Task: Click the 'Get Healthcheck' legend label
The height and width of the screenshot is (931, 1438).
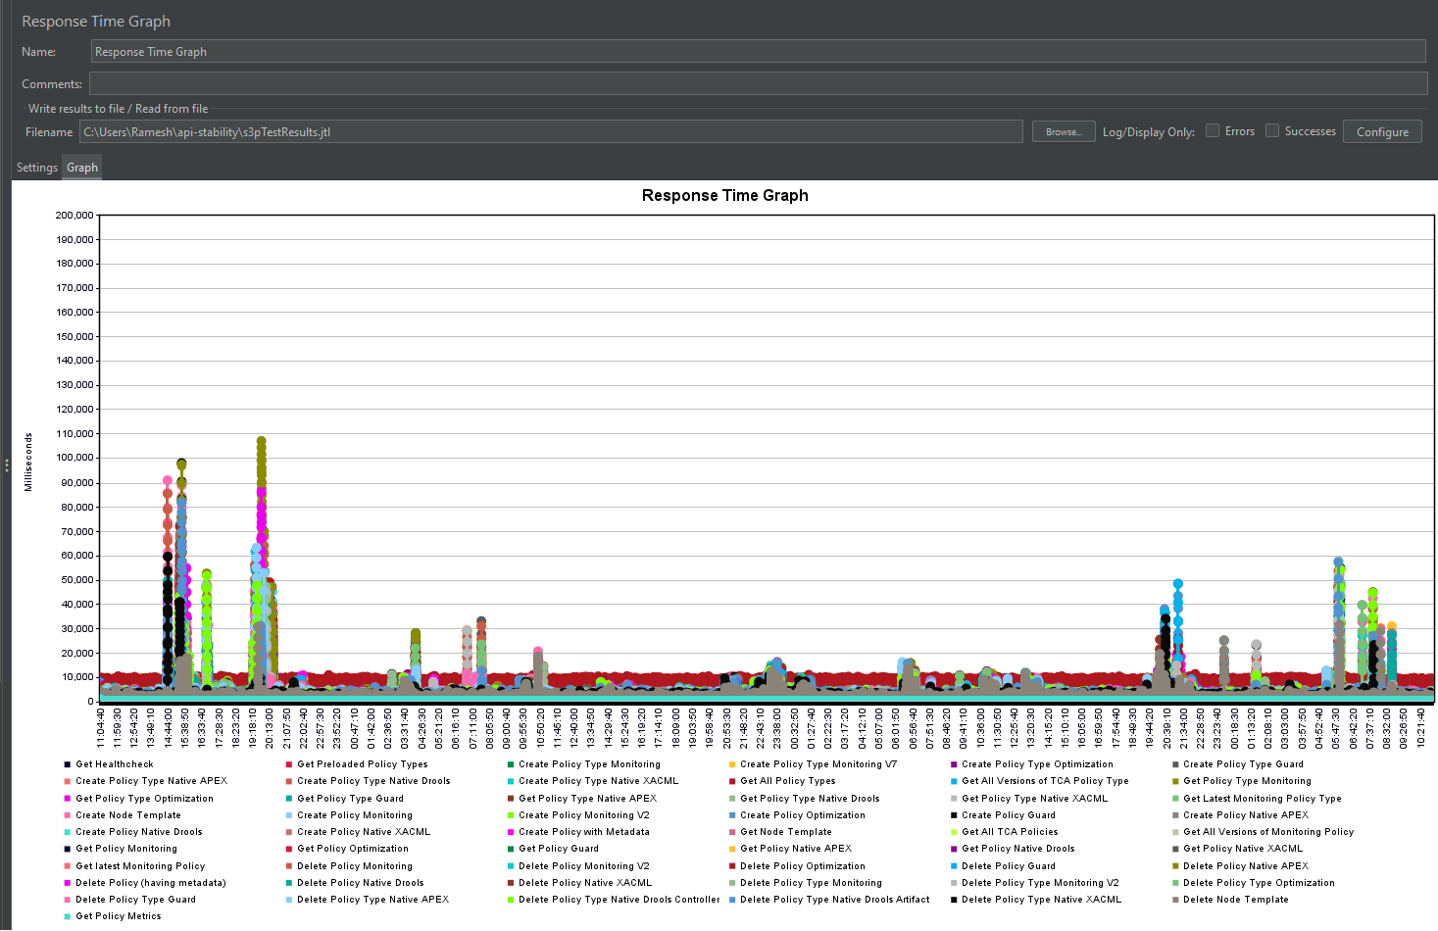Action: (x=115, y=764)
